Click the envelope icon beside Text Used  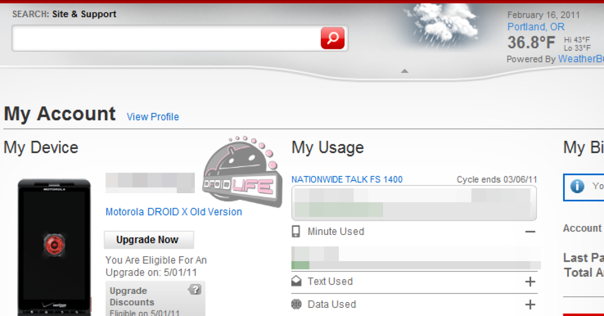296,281
